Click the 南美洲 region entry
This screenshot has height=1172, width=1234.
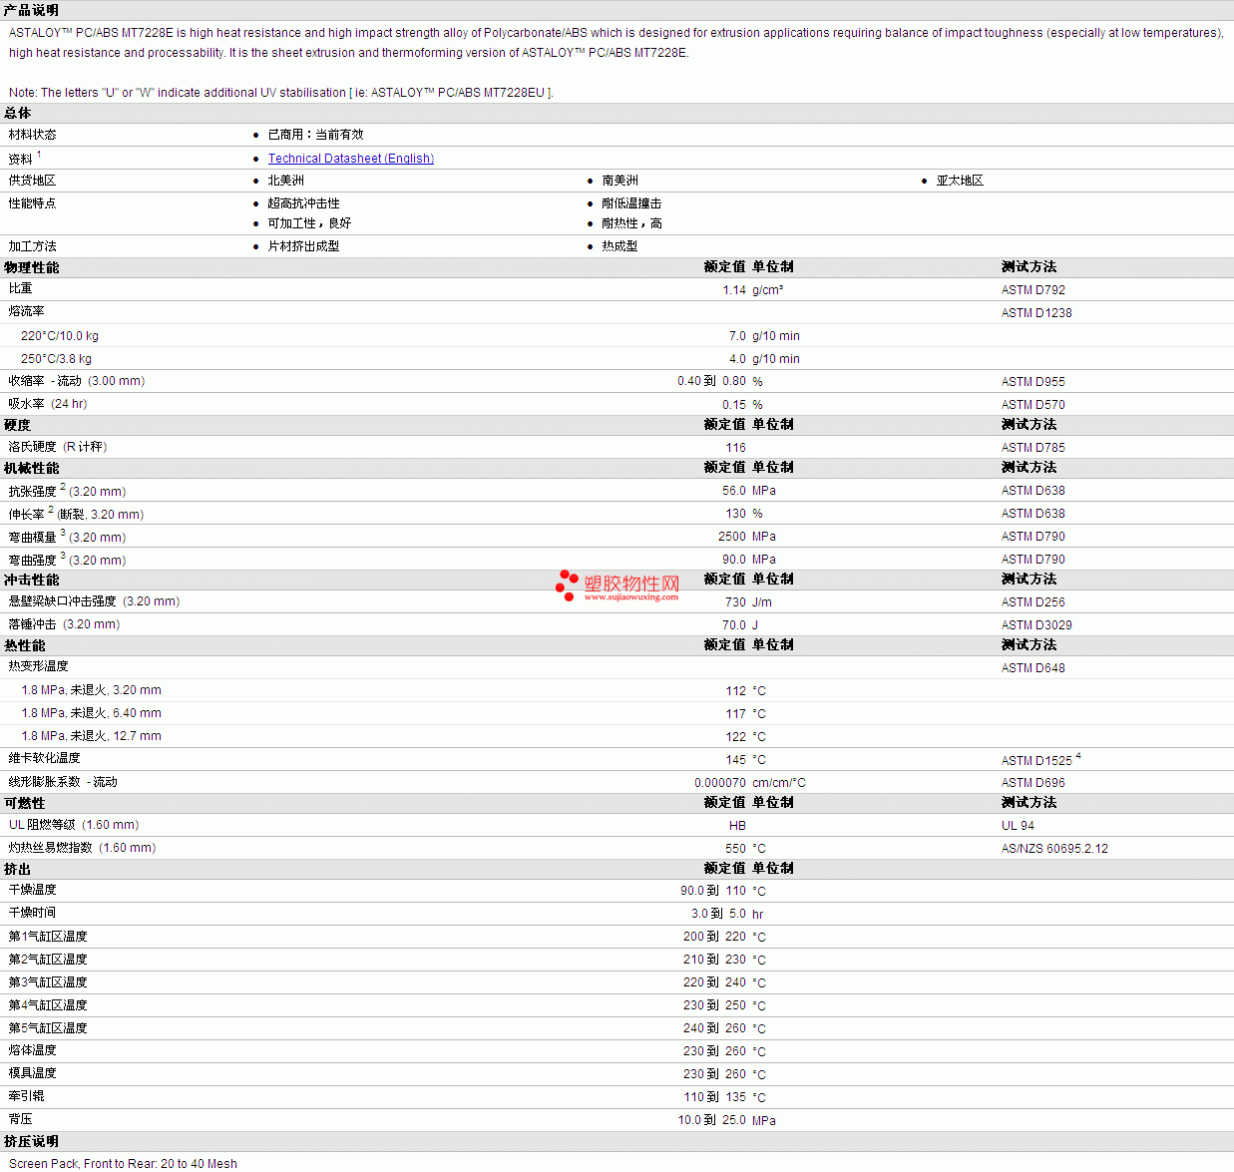tap(619, 181)
